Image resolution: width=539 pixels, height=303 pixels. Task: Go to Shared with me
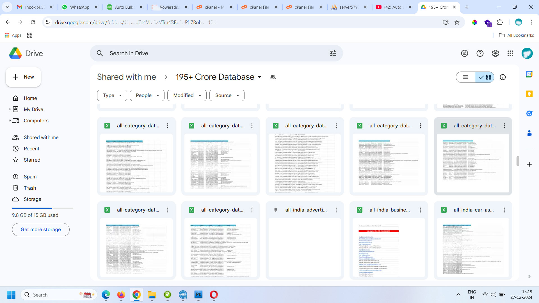coord(41,137)
